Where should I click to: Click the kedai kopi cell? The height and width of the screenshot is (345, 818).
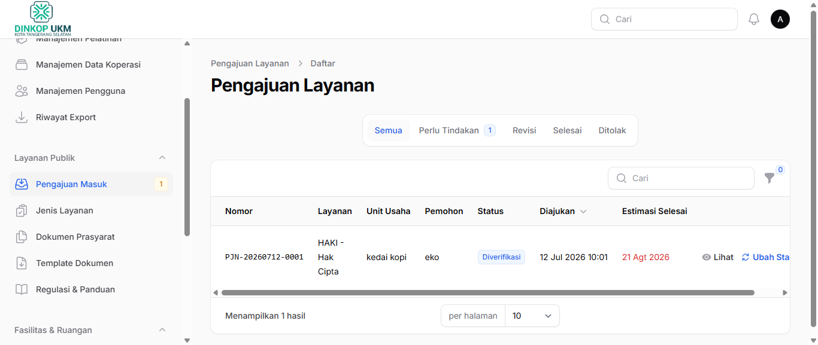tap(386, 257)
